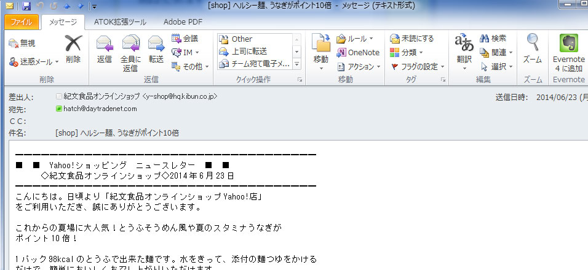This screenshot has height=270, width=588.
Task: Click the Undo arrow in quick access toolbar
Action: click(41, 6)
